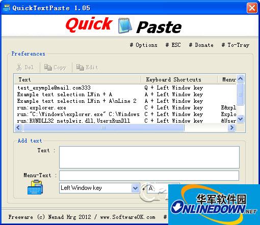Open the # Options menu
This screenshot has height=225, width=260.
143,45
